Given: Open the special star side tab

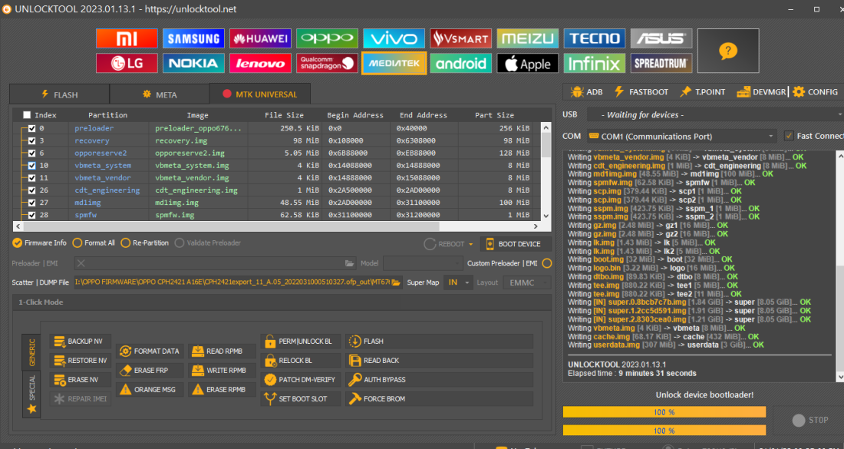Looking at the screenshot, I should (x=31, y=393).
